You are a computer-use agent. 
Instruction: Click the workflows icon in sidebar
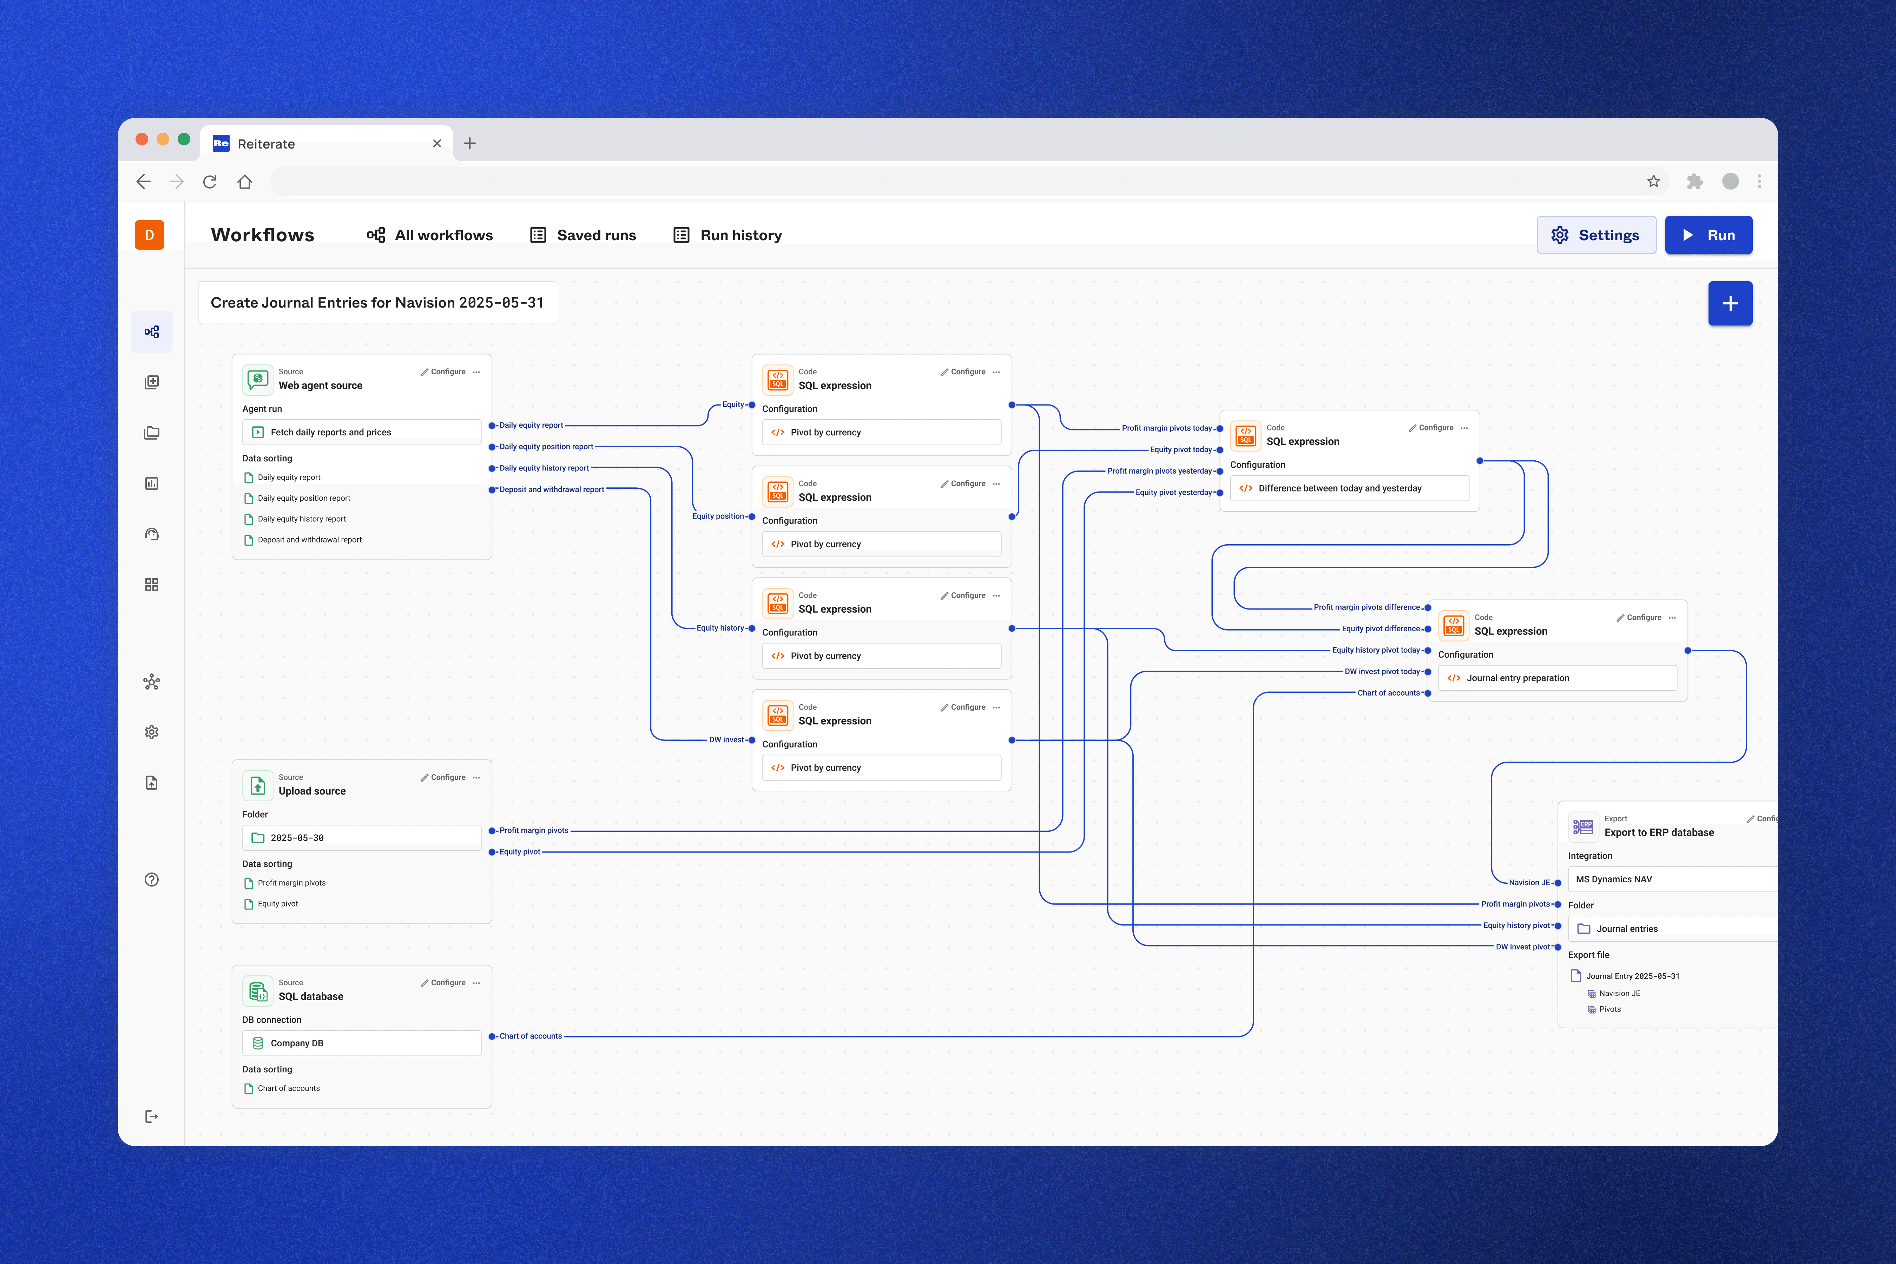[152, 331]
